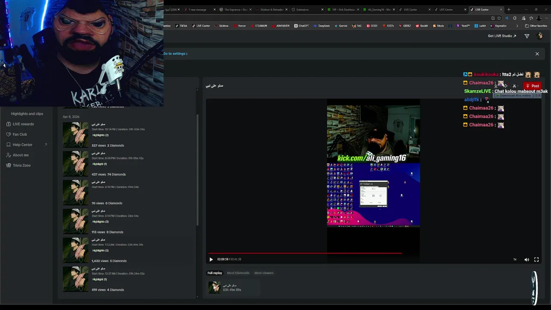The image size is (551, 310).
Task: Open the 03h 41m 59s replay thumbnail below player
Action: [214, 287]
